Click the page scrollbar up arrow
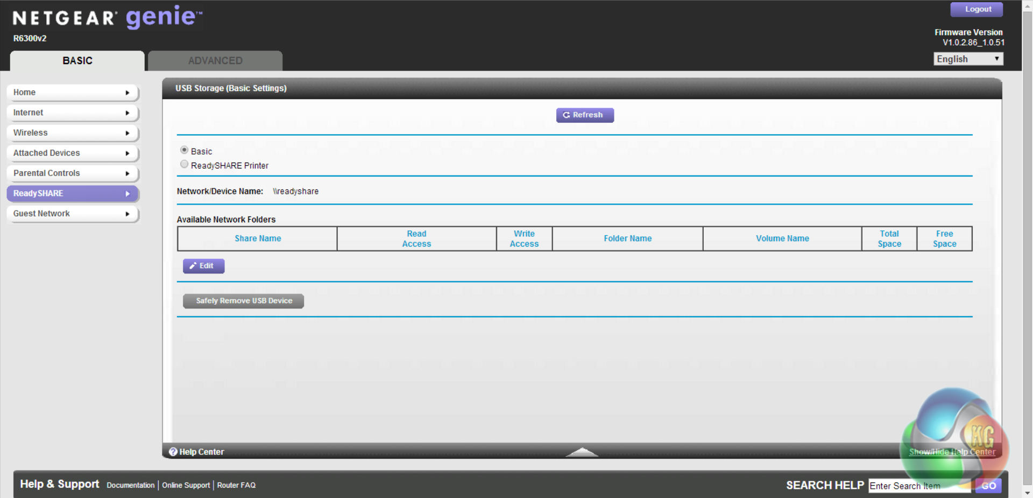Image resolution: width=1033 pixels, height=498 pixels. click(1027, 5)
